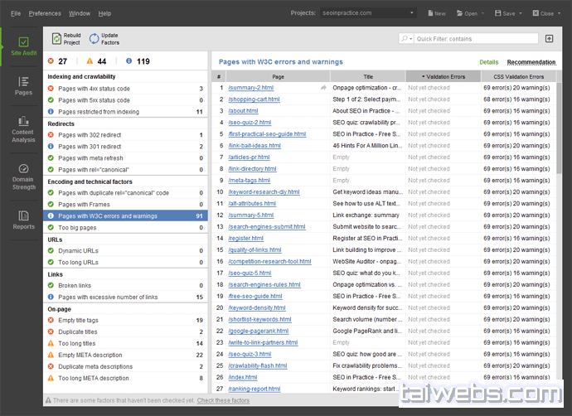Open Domain Strength in the sidebar
Screen dimensions: 572x416
click(x=22, y=175)
